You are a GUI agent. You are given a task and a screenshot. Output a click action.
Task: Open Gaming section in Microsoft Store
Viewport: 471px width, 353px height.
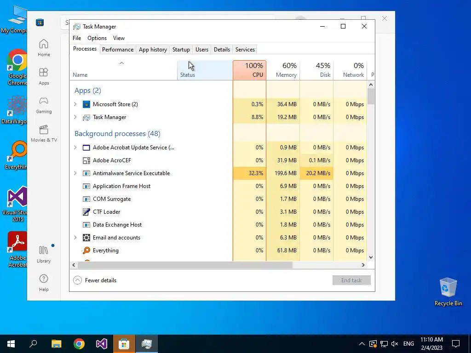tap(44, 105)
